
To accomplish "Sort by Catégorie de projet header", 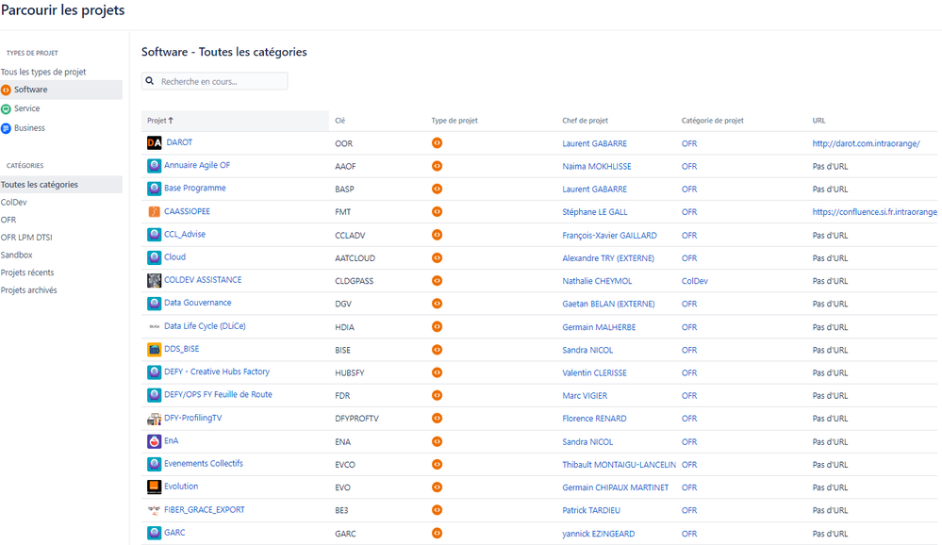I will [x=713, y=120].
